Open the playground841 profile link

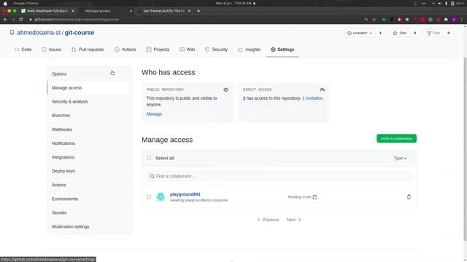click(185, 194)
